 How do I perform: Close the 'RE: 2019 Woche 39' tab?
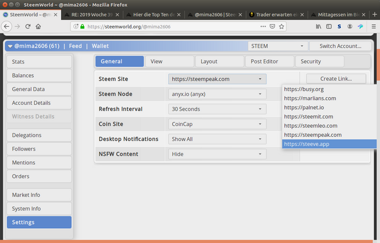[x=117, y=15]
